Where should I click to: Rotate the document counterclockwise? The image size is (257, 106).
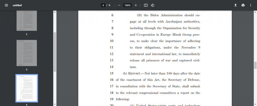(x=152, y=5)
